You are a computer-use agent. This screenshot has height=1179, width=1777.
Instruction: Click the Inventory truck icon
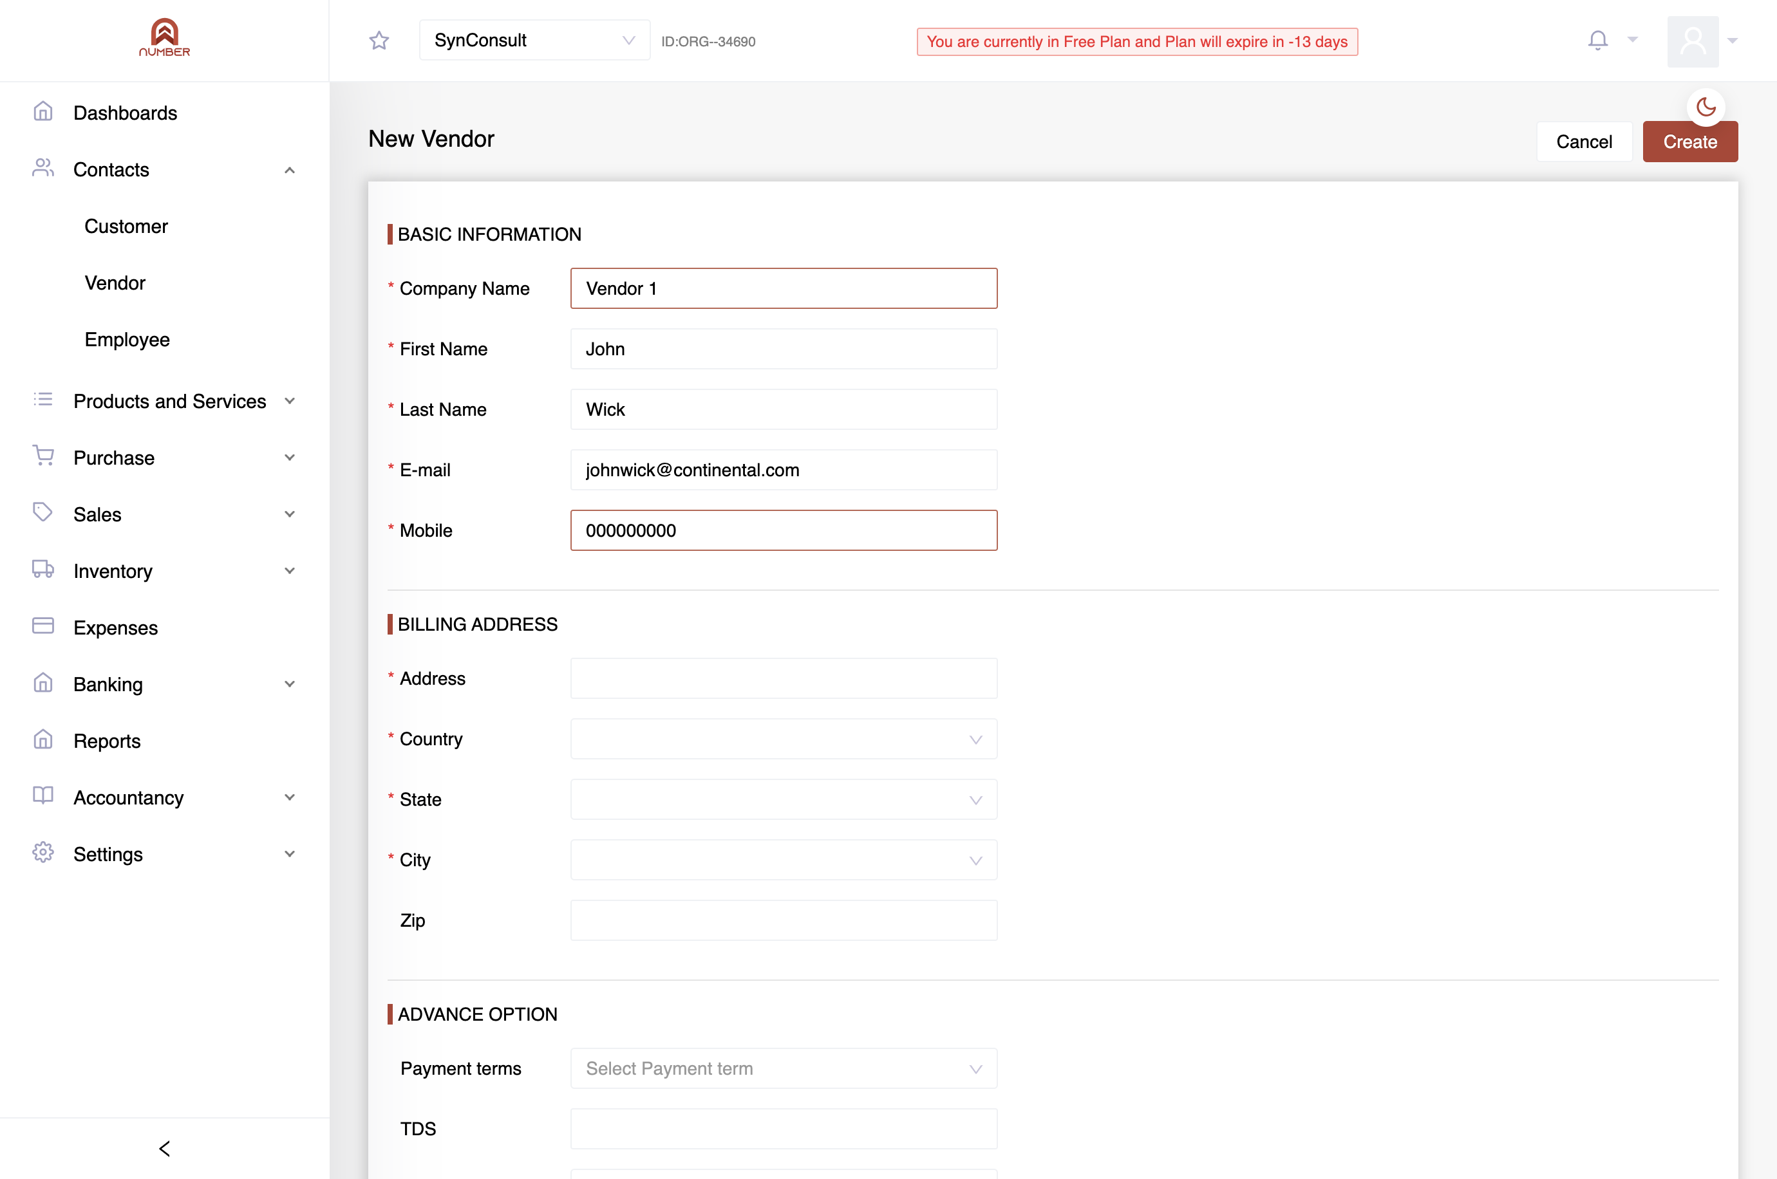tap(43, 569)
